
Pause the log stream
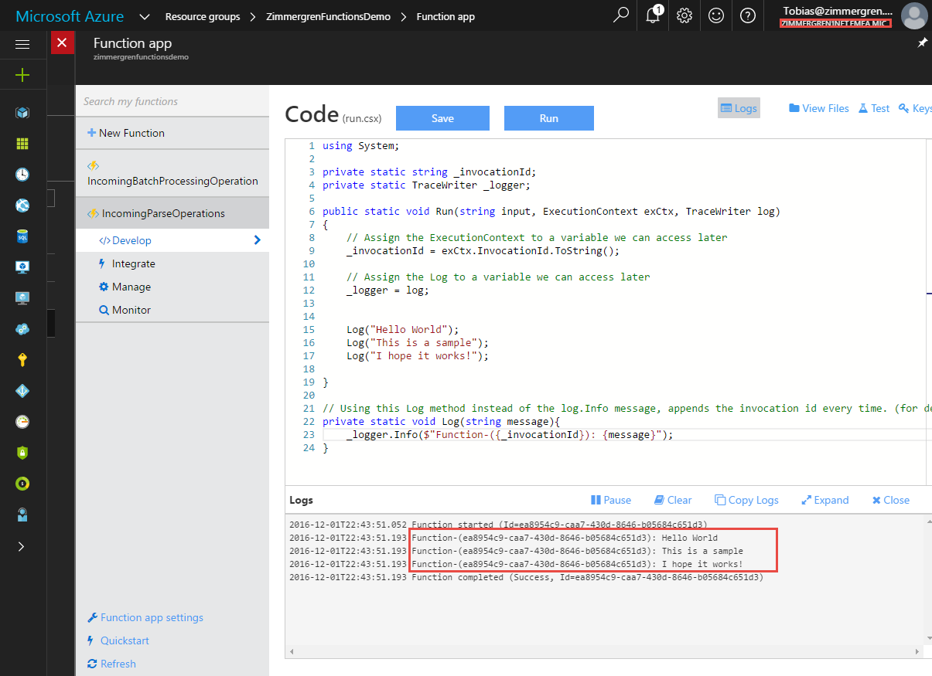coord(611,500)
